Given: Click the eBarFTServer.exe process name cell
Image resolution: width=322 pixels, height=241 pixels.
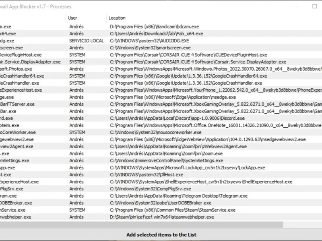Looking at the screenshot, I should coord(17,104).
